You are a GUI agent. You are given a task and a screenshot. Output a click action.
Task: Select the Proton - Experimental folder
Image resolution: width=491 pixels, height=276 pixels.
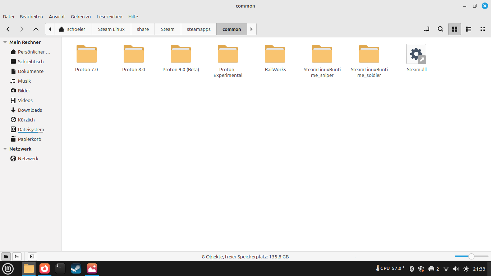point(228,61)
